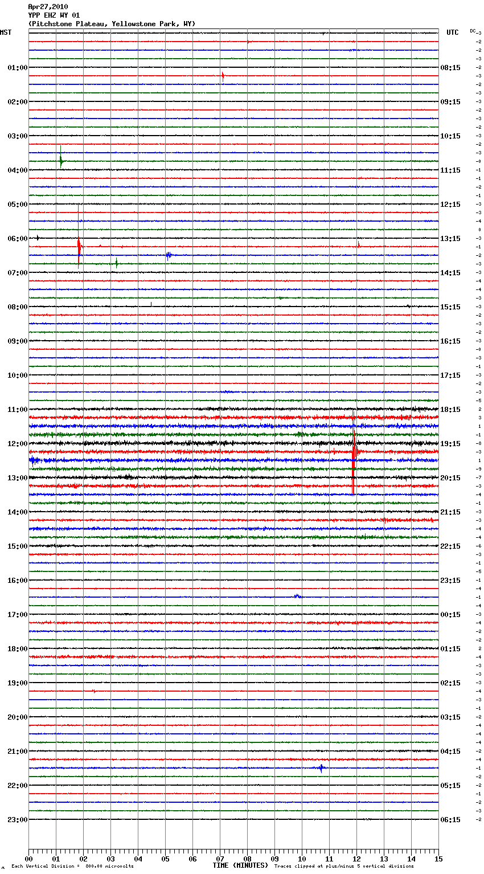Image resolution: width=484 pixels, height=874 pixels.
Task: Select the 06:00 MST hour label
Action: pos(17,238)
